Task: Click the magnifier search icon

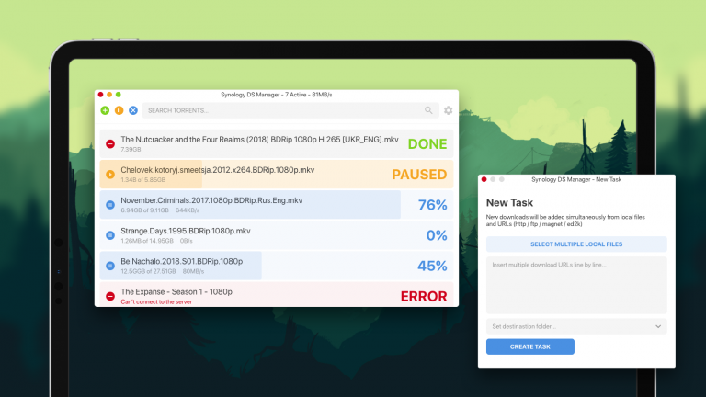Action: 428,110
